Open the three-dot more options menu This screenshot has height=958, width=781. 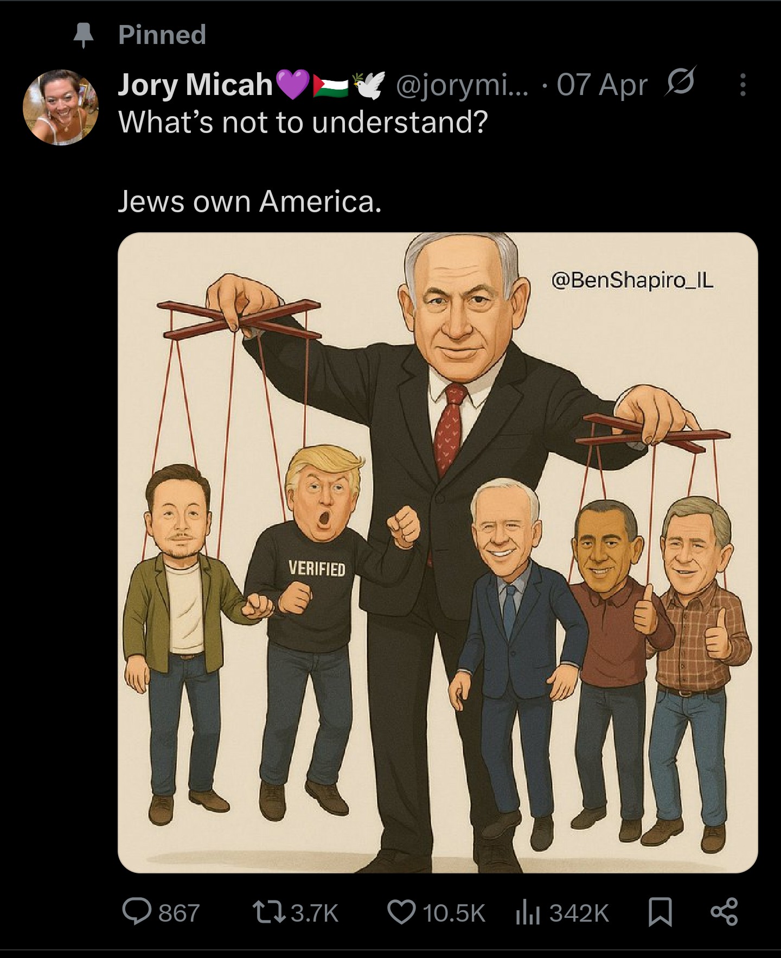coord(742,85)
